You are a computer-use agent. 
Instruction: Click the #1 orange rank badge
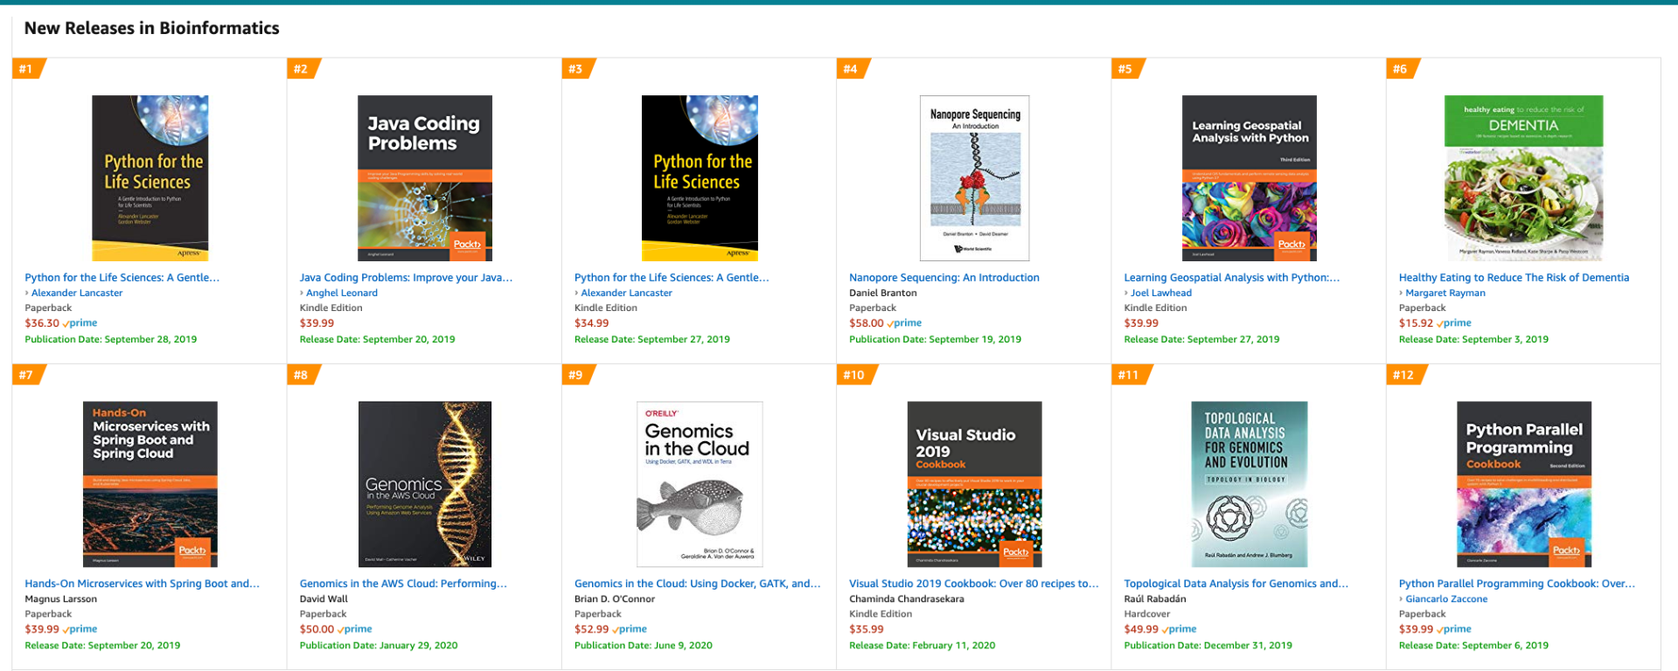(x=27, y=69)
